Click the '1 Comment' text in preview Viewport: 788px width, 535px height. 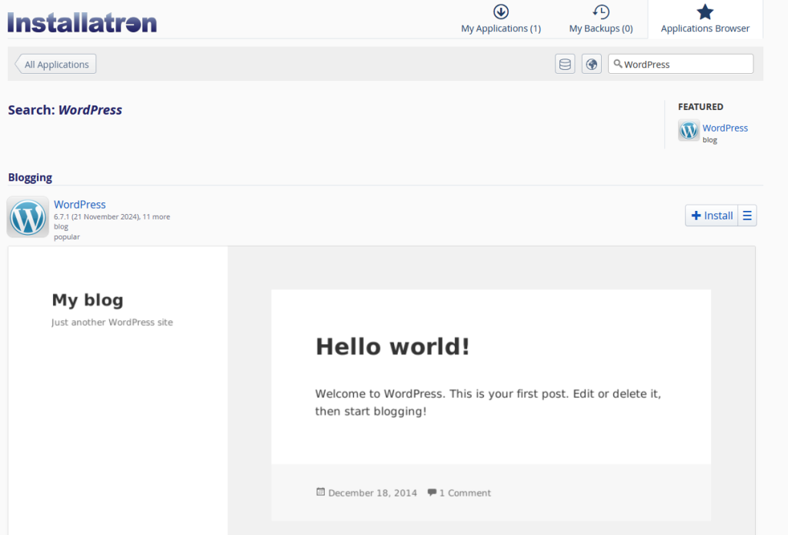(465, 493)
